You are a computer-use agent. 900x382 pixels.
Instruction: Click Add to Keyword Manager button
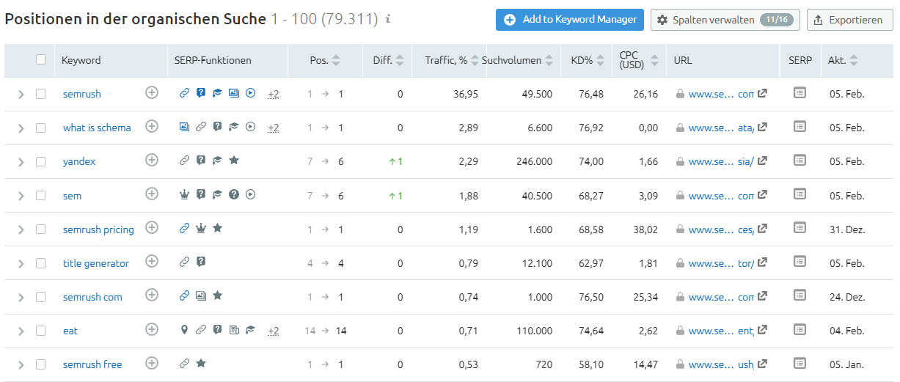tap(570, 20)
